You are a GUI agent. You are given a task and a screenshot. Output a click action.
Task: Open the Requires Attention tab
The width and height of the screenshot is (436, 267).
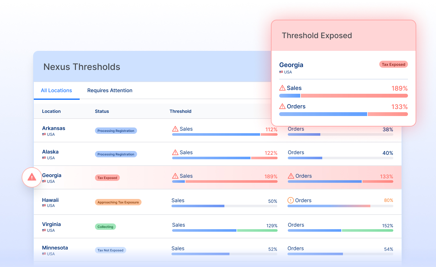point(110,91)
